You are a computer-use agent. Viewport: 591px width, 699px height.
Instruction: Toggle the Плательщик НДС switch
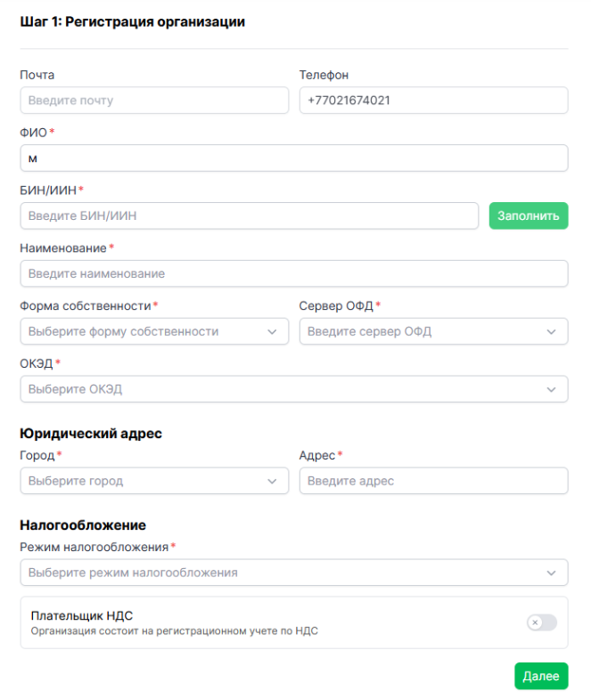[x=541, y=622]
